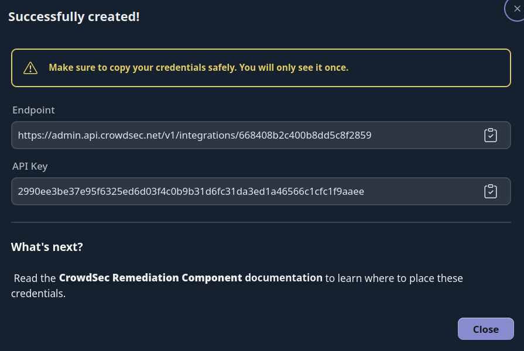524x351 pixels.
Task: Click the warning triangle icon in the banner
Action: 30,67
